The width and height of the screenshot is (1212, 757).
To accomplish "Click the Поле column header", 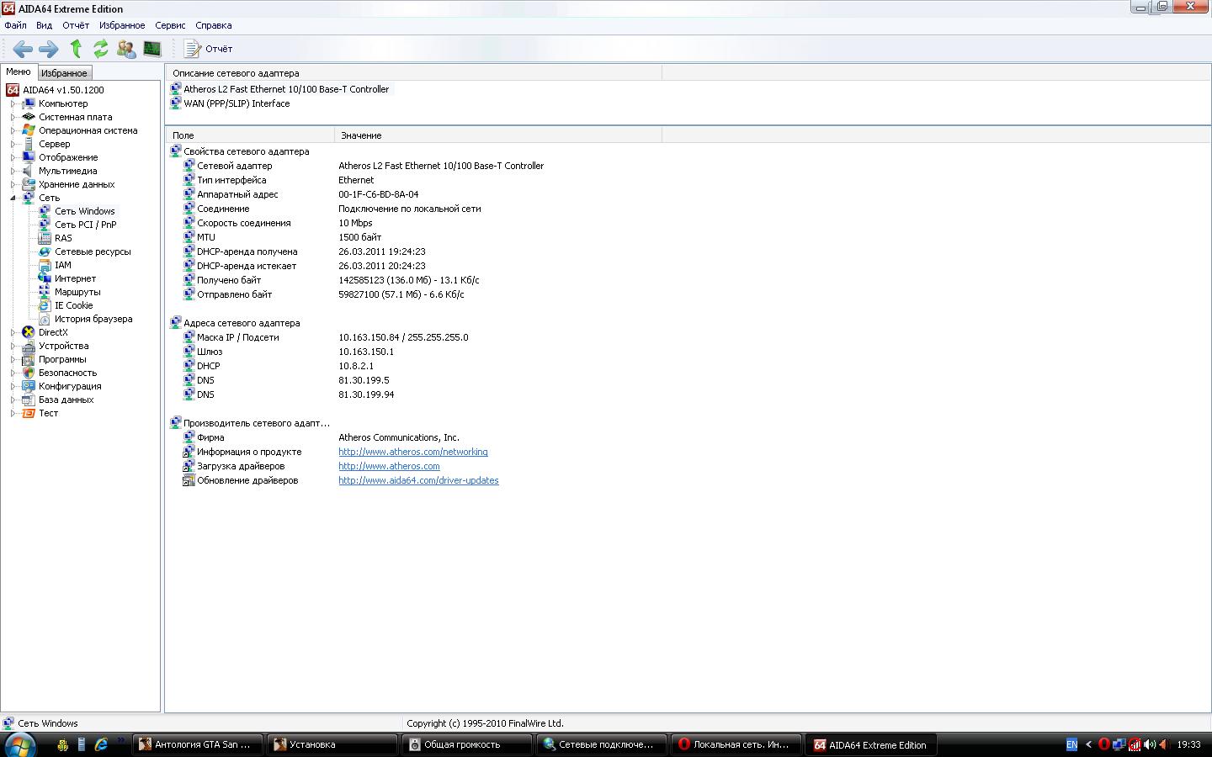I will coord(250,135).
